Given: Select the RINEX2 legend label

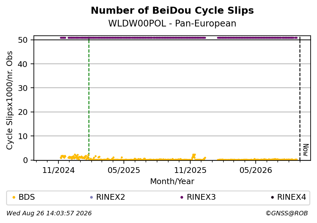Looking at the screenshot, I should (110, 197).
